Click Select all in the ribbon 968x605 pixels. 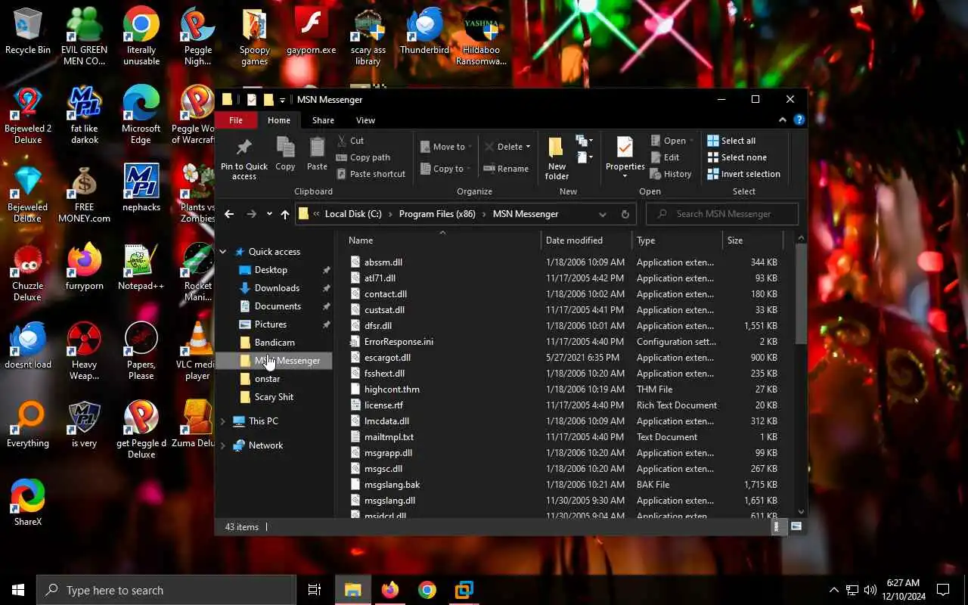coord(731,141)
